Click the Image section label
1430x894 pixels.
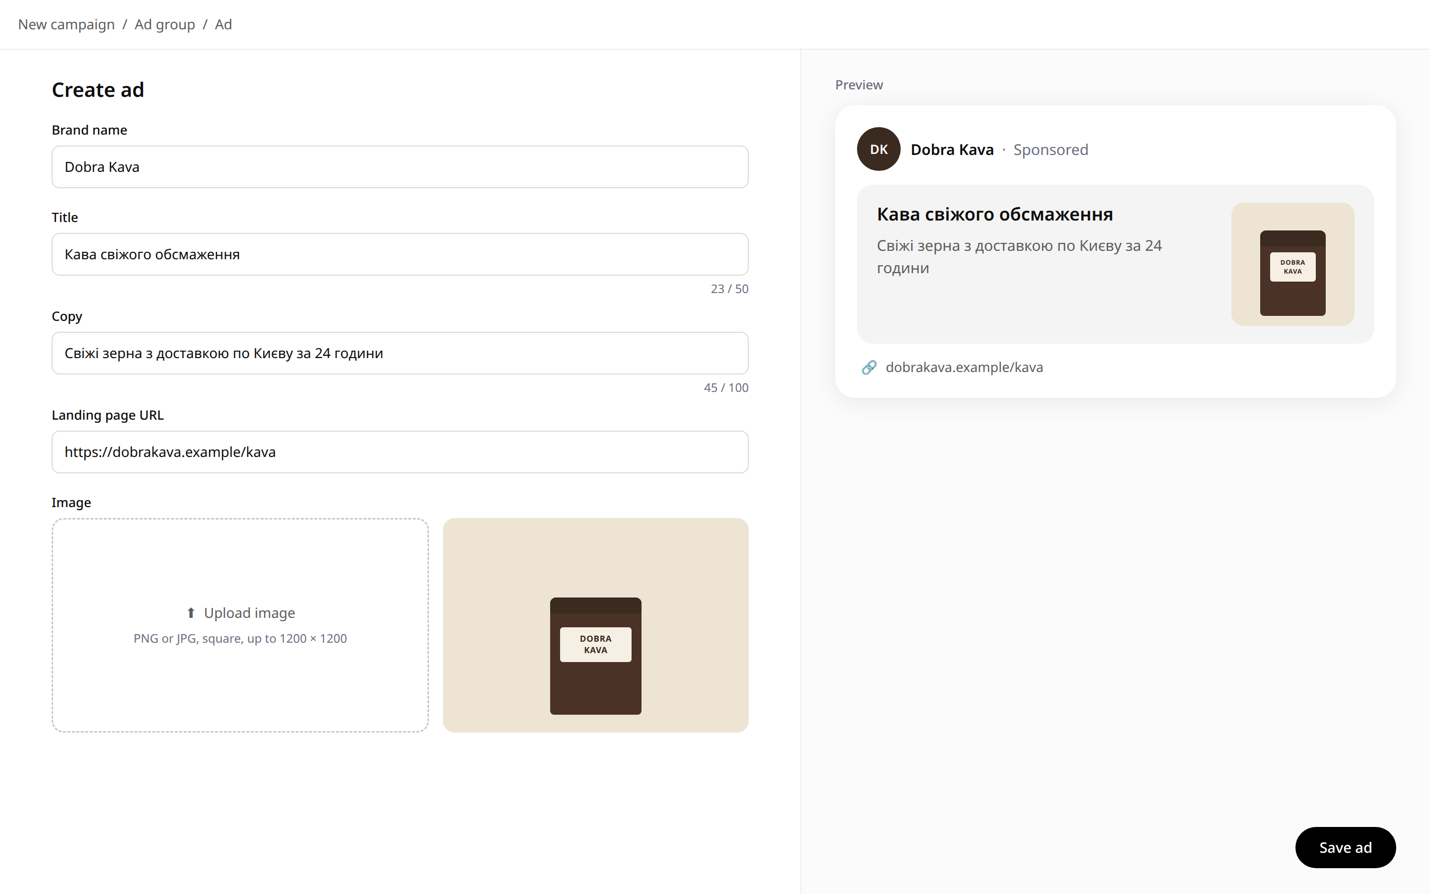coord(71,503)
